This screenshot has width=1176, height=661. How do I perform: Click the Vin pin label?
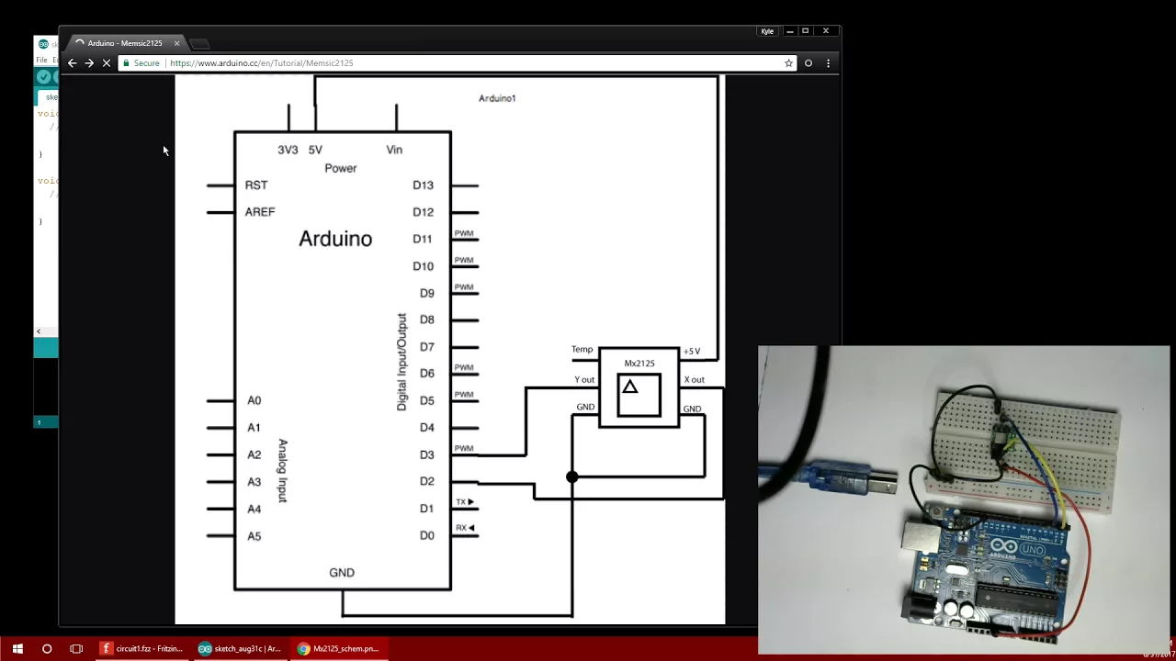click(x=394, y=150)
